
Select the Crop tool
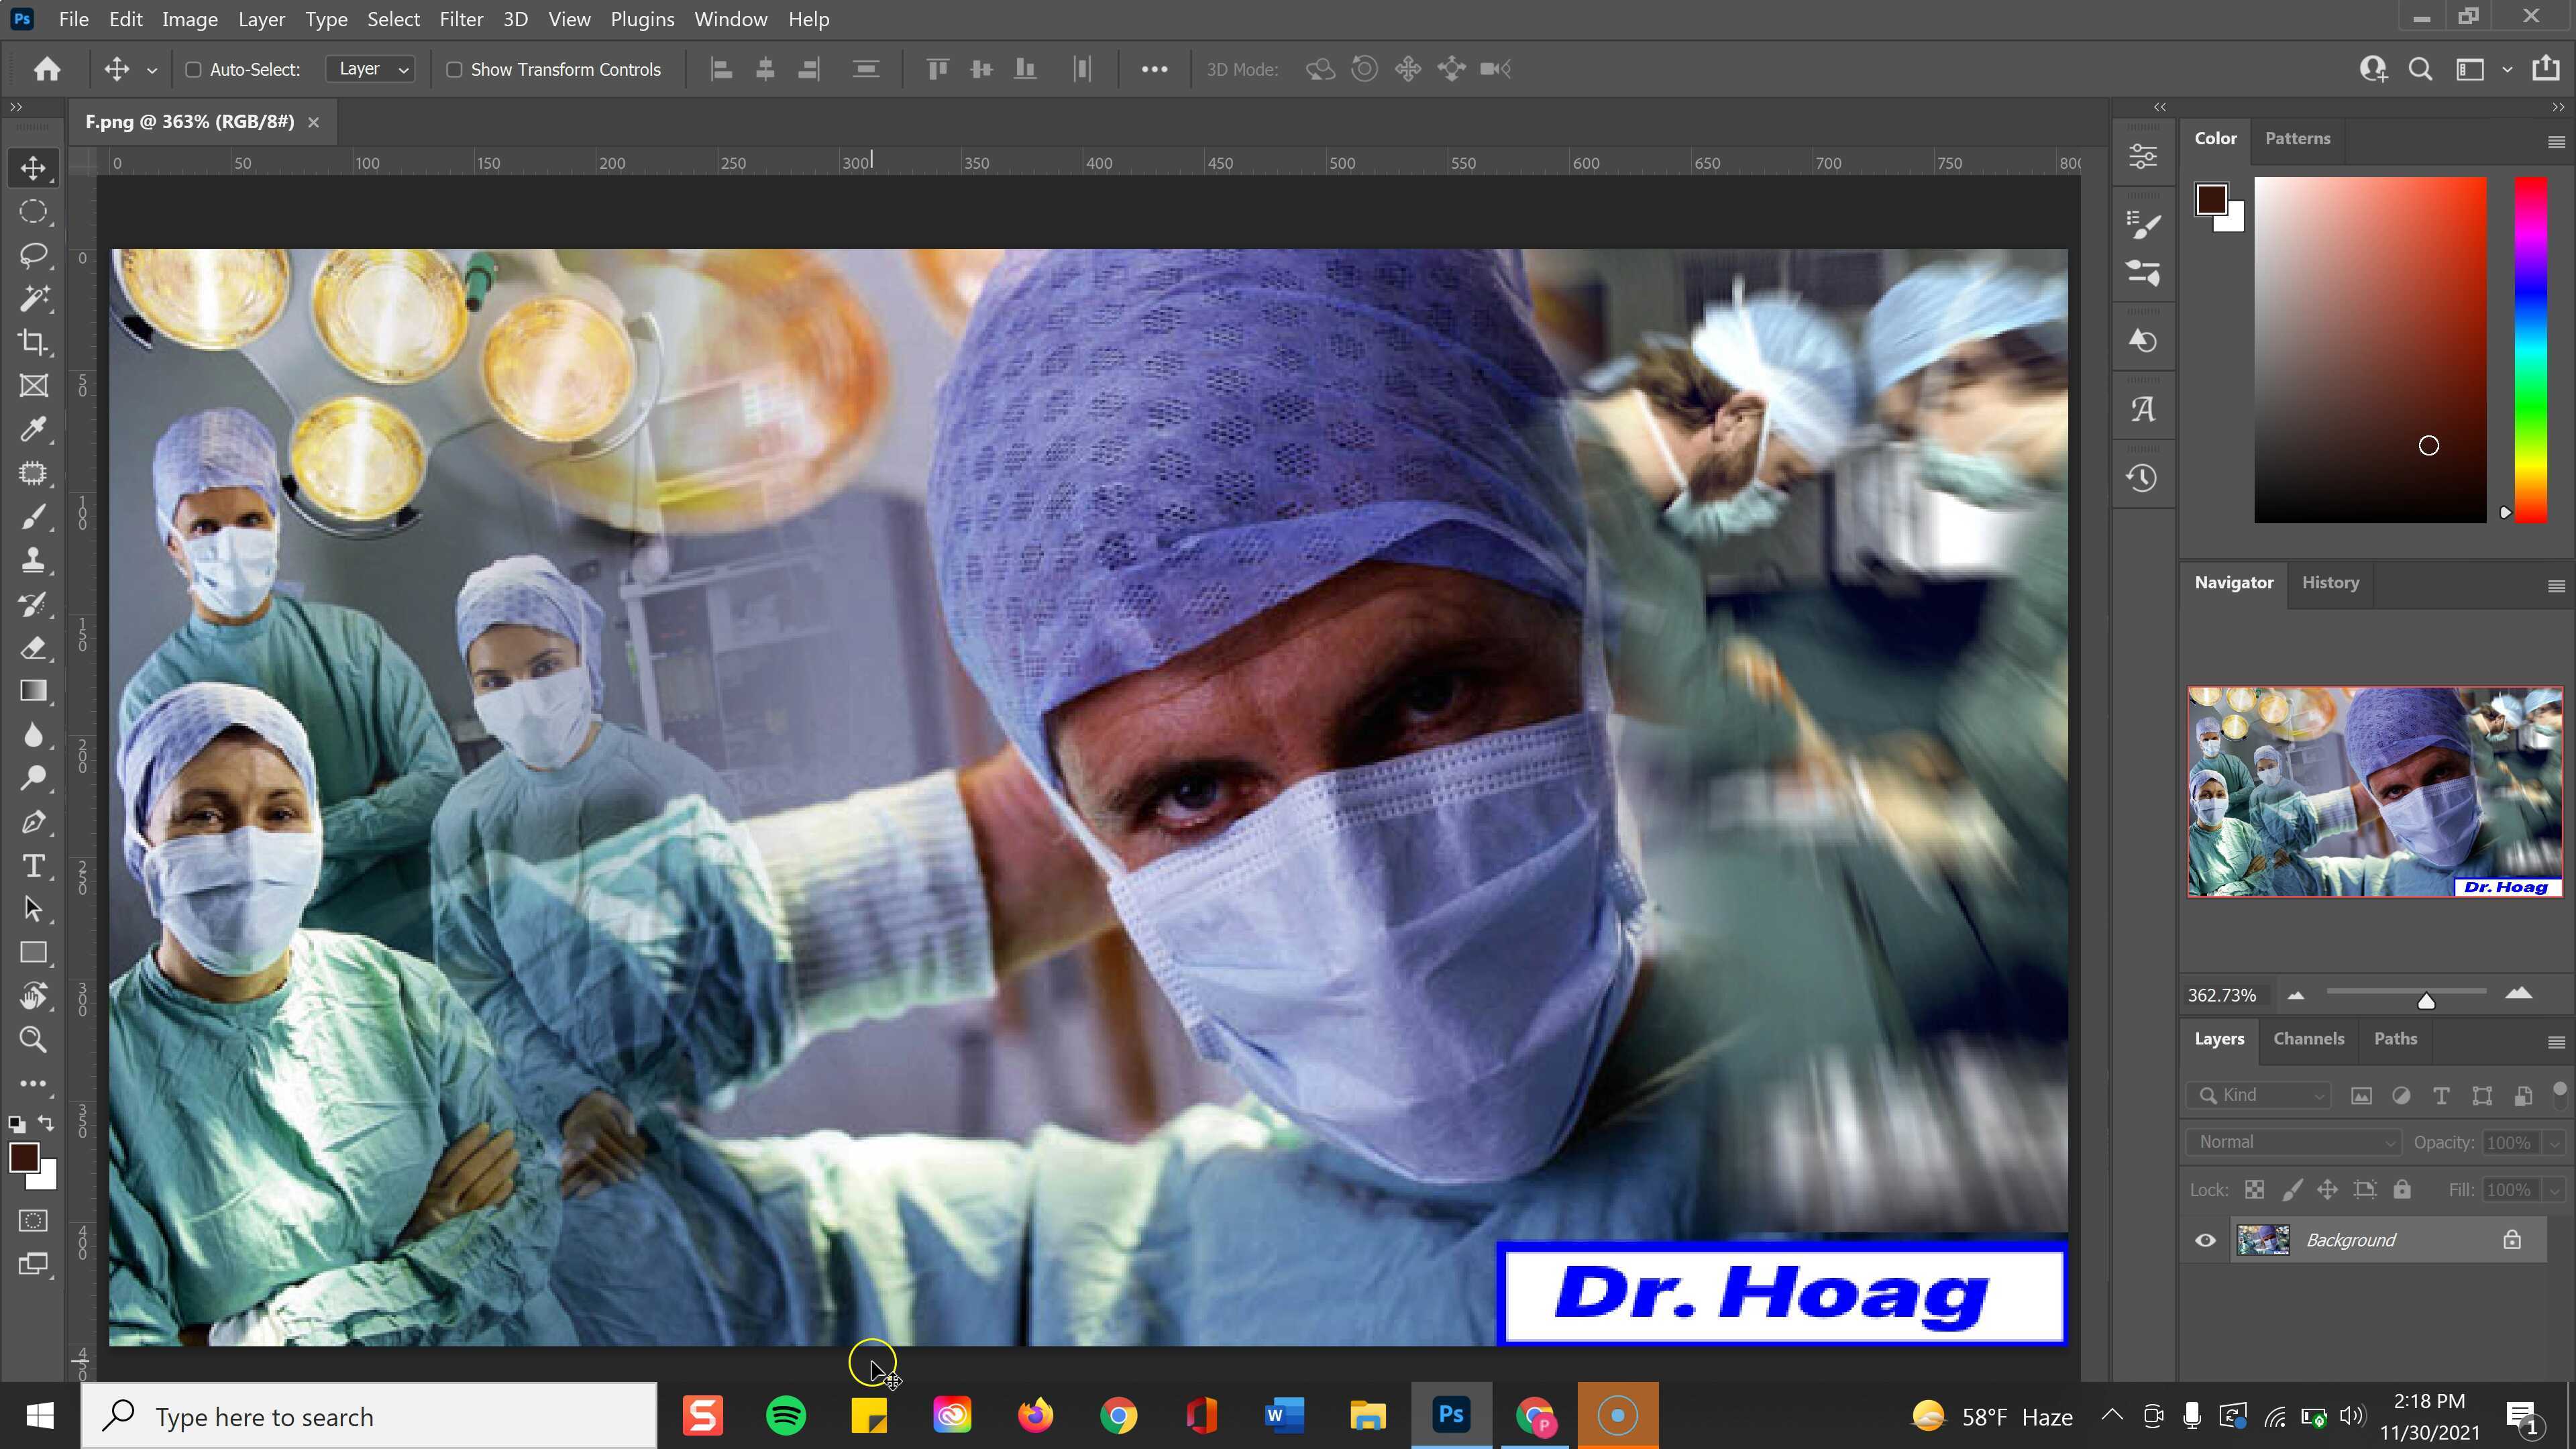33,341
